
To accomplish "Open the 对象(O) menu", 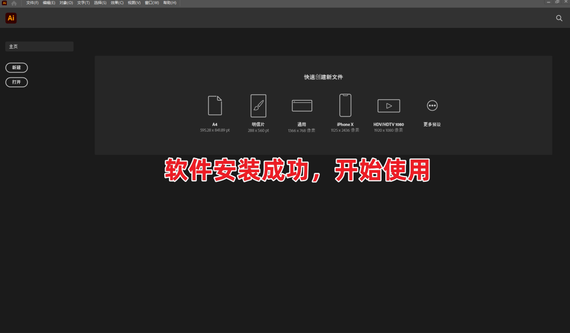I will [66, 3].
